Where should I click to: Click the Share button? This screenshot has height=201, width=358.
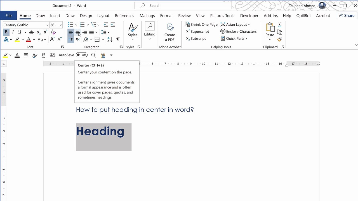(347, 16)
